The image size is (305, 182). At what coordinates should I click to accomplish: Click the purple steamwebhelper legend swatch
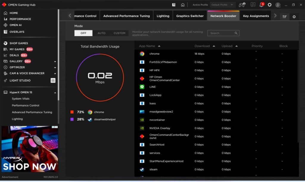[72, 119]
